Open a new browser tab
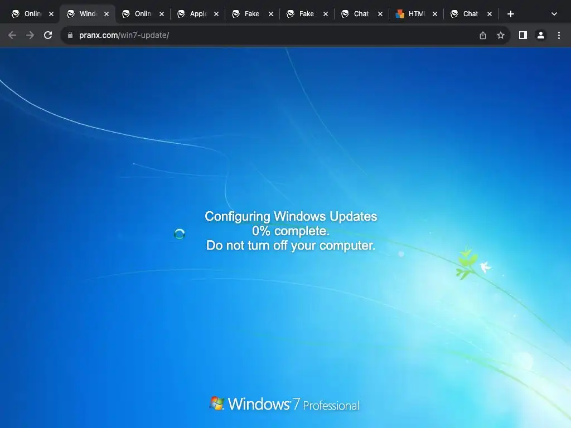 click(511, 14)
